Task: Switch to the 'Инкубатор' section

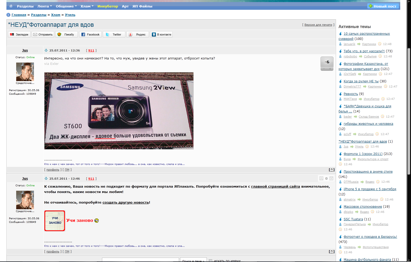Action: [108, 6]
